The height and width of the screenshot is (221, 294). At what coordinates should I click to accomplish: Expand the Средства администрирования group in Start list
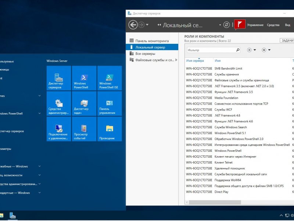(40, 184)
